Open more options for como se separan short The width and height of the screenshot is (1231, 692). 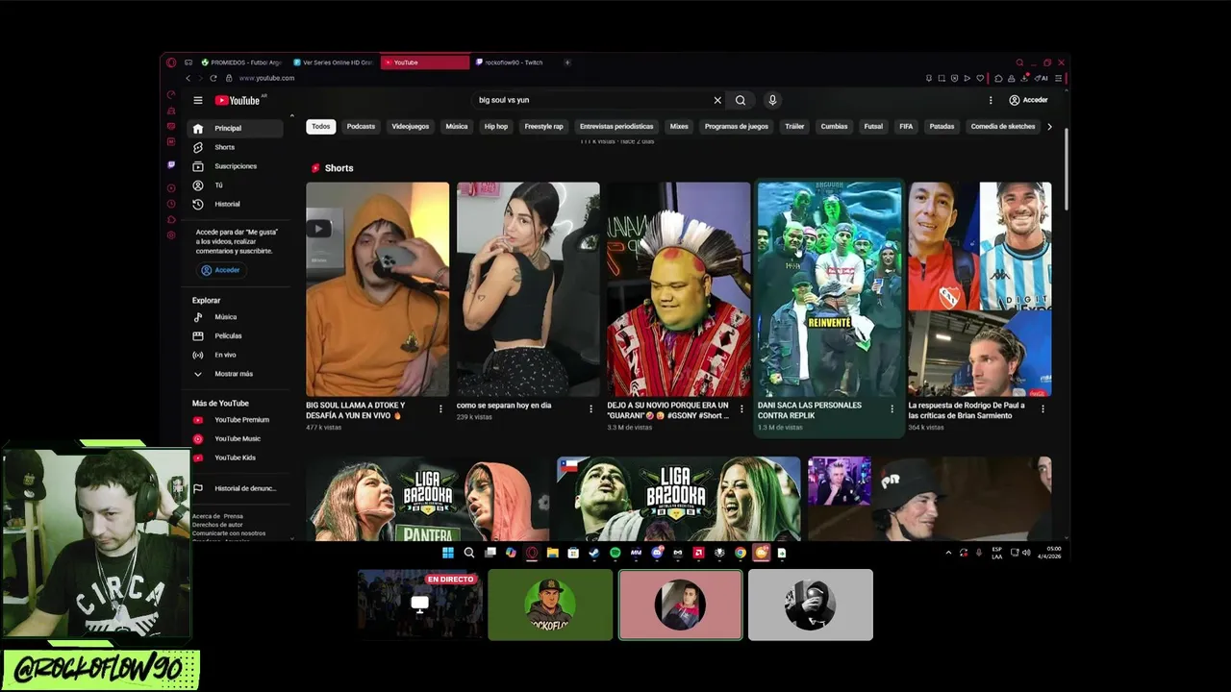pyautogui.click(x=591, y=408)
